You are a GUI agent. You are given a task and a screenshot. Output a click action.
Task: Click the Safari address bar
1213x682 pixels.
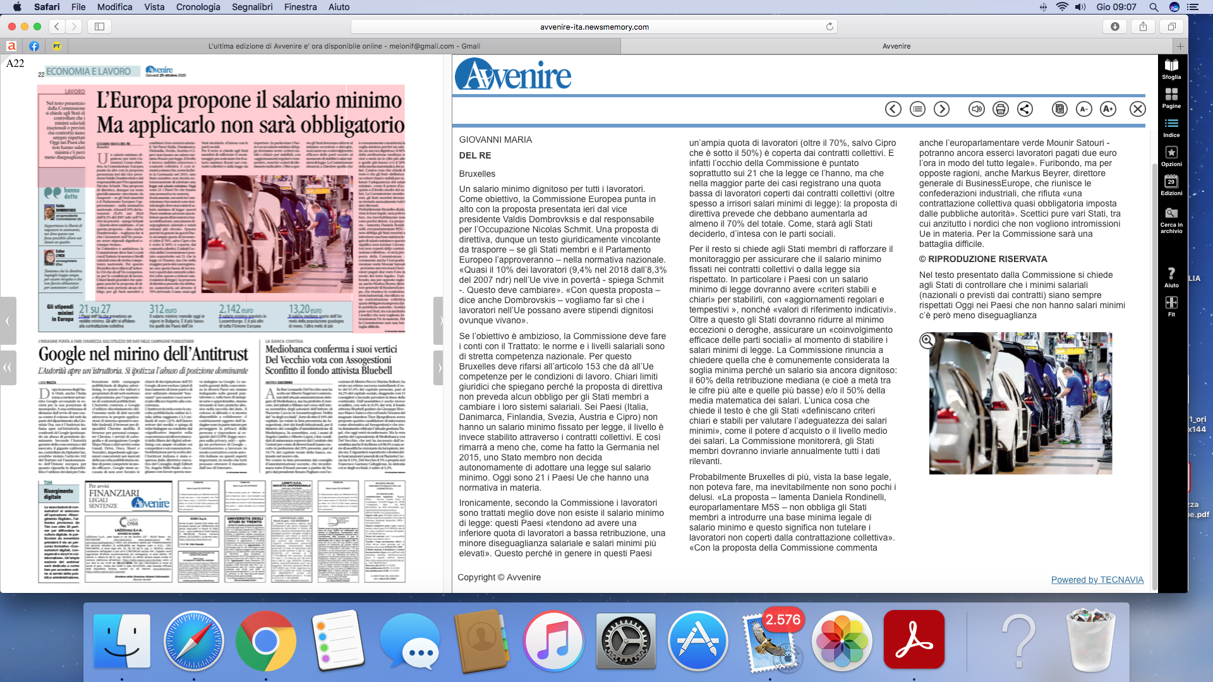pyautogui.click(x=594, y=27)
